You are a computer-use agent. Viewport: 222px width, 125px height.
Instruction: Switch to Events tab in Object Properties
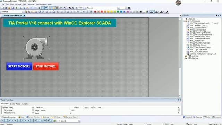(12, 104)
